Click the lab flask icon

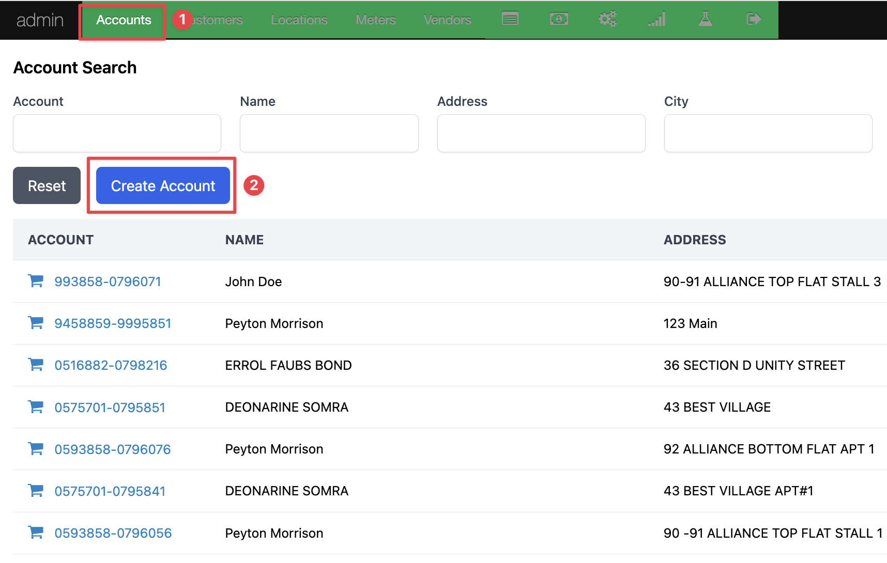[x=705, y=20]
